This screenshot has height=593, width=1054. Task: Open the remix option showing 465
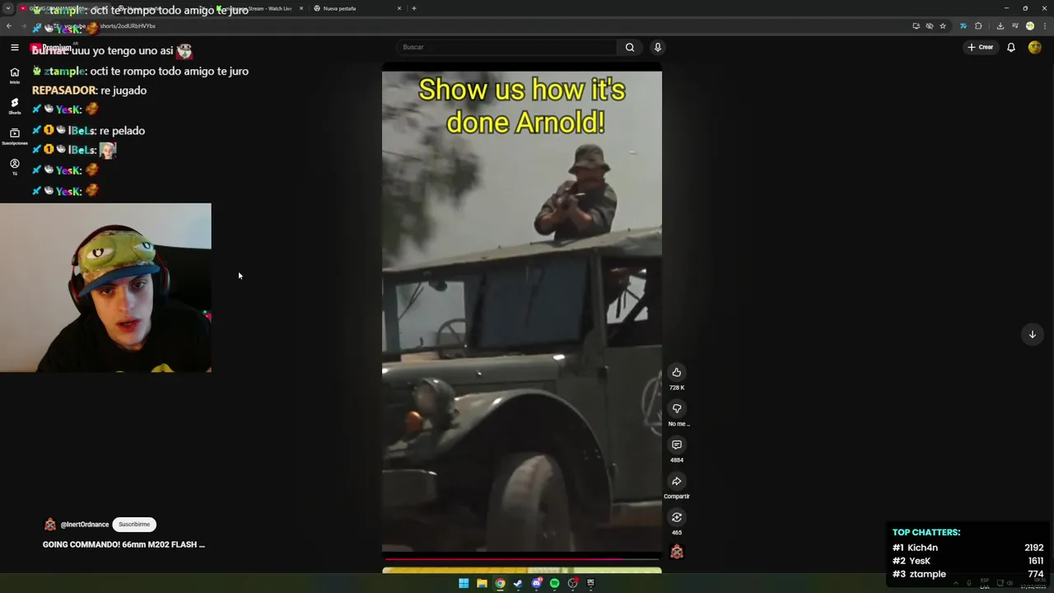(x=677, y=517)
